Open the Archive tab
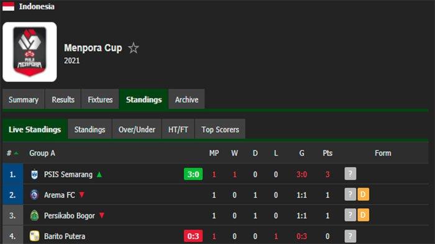The image size is (435, 244). tap(186, 99)
